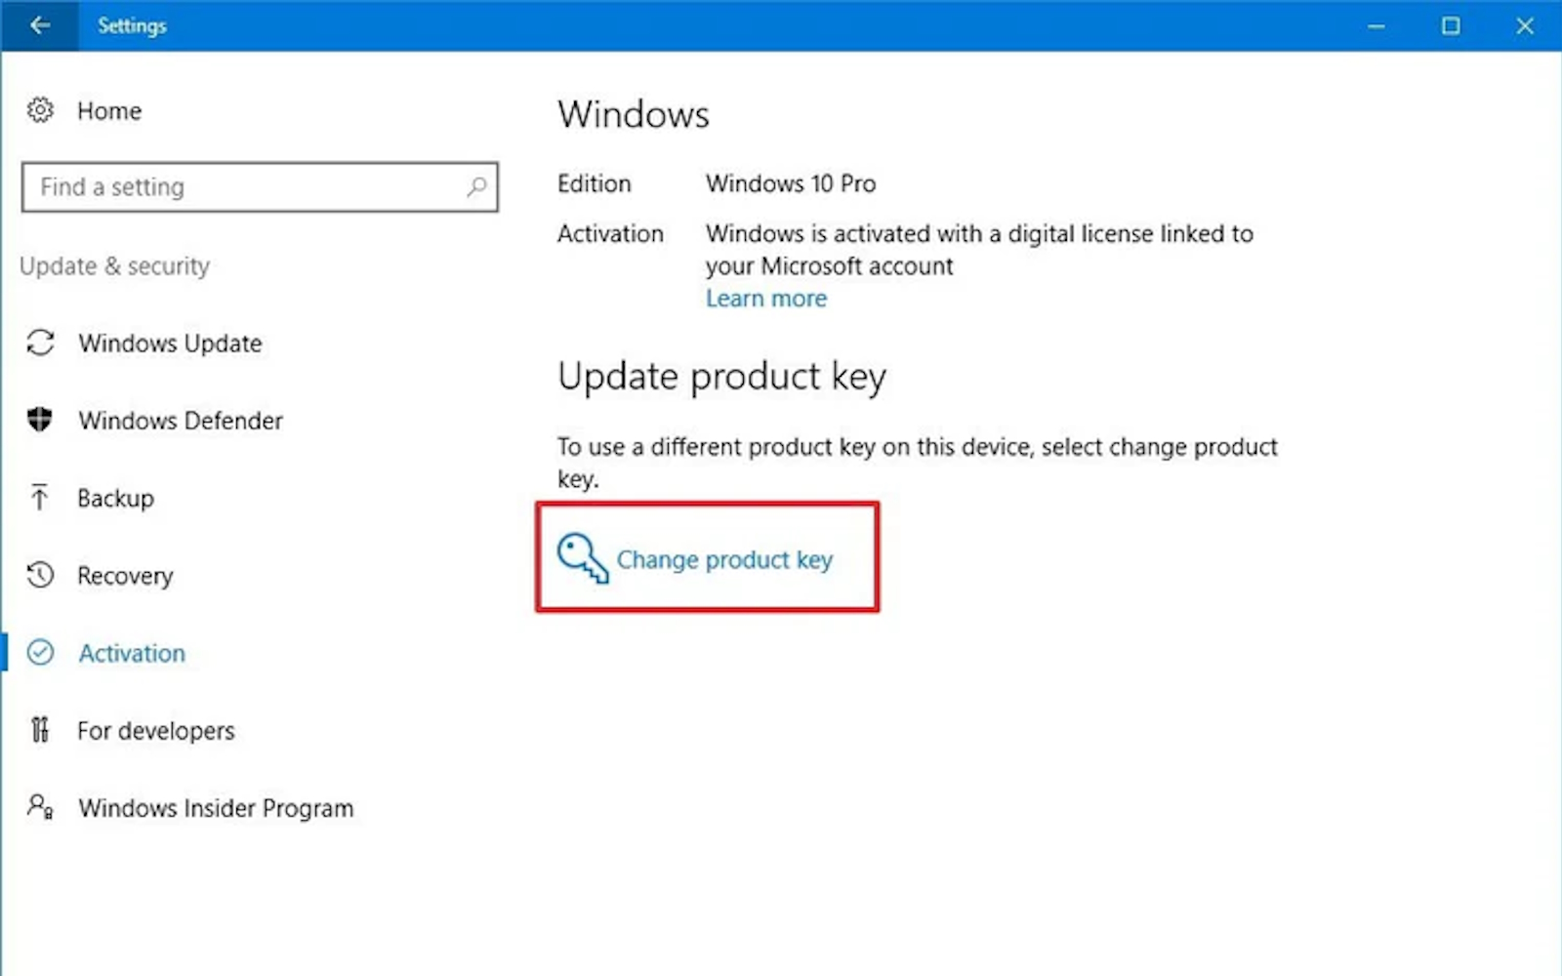
Task: Click the Activation checkmark circle icon
Action: point(40,652)
